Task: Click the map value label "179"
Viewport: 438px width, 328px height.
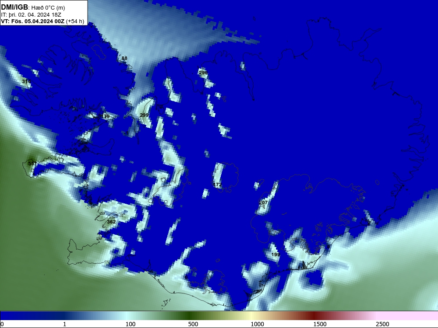Action: tap(105, 116)
